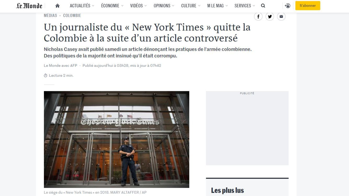Screen dimensions: 349x196
Task: Open the MÉDIAS category link
Action: coord(50,15)
